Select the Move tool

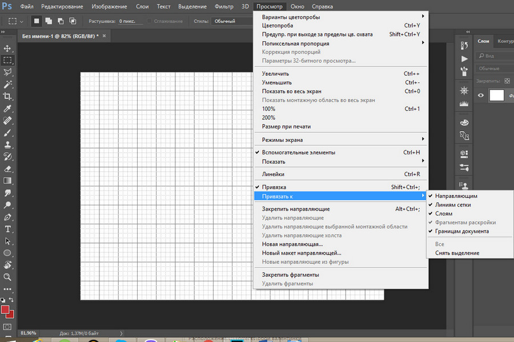(x=8, y=48)
